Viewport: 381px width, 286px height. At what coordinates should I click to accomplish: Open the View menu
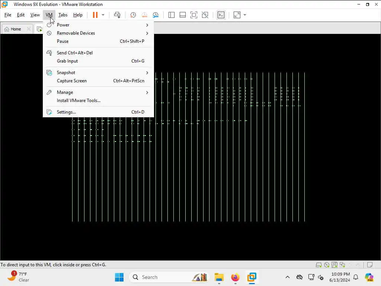(x=35, y=15)
